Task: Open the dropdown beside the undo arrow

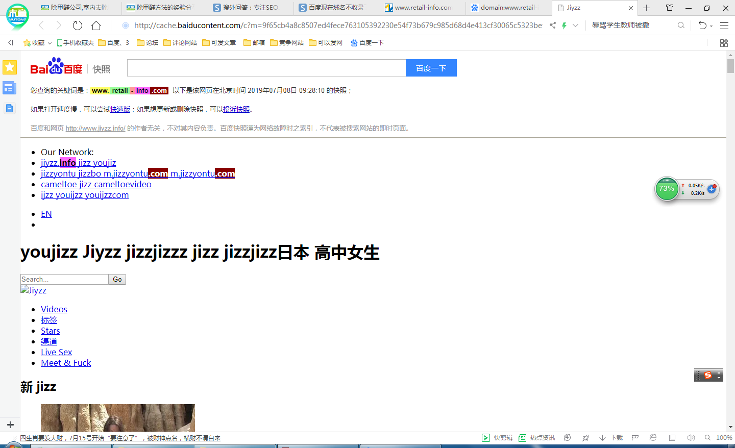Action: coord(711,26)
